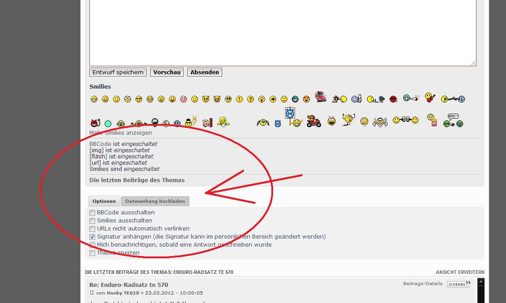Enable the 'BBCode ausschalten' checkbox
This screenshot has width=506, height=303.
pos(93,213)
